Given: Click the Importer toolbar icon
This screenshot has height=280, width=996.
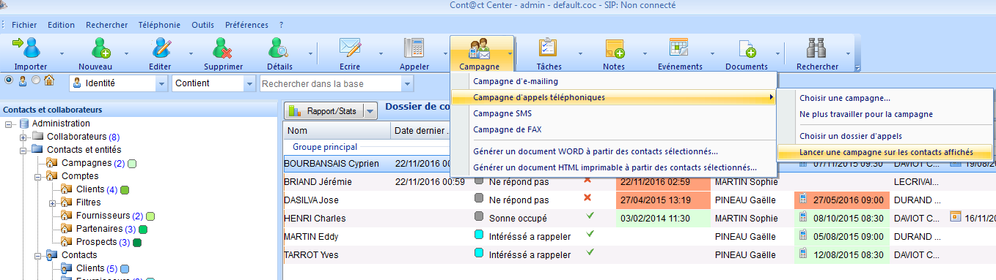Looking at the screenshot, I should click(x=26, y=48).
